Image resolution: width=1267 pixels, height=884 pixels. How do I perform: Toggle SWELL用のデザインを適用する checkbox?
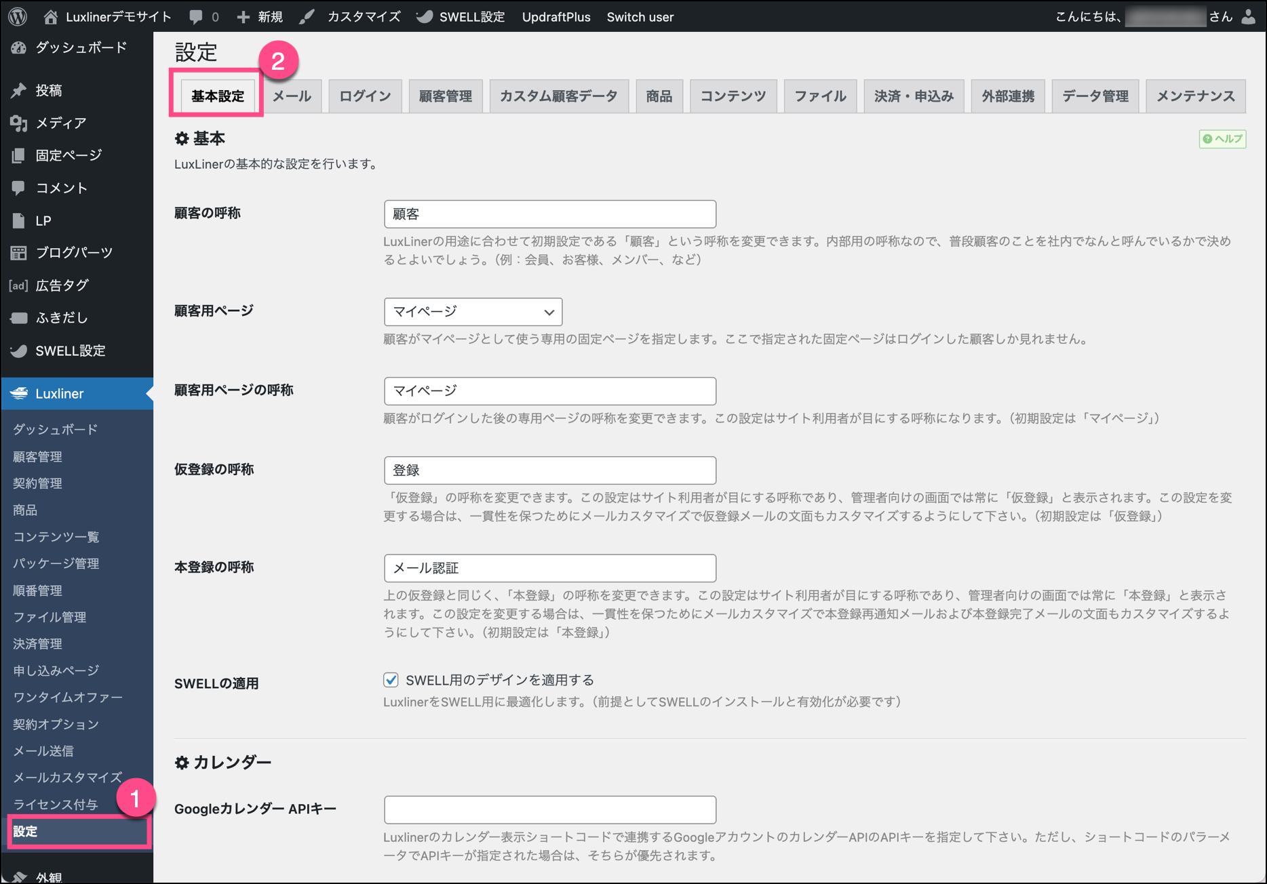[x=391, y=680]
